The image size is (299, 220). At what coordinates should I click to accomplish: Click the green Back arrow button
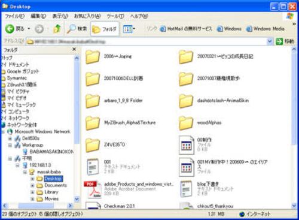click(x=10, y=29)
